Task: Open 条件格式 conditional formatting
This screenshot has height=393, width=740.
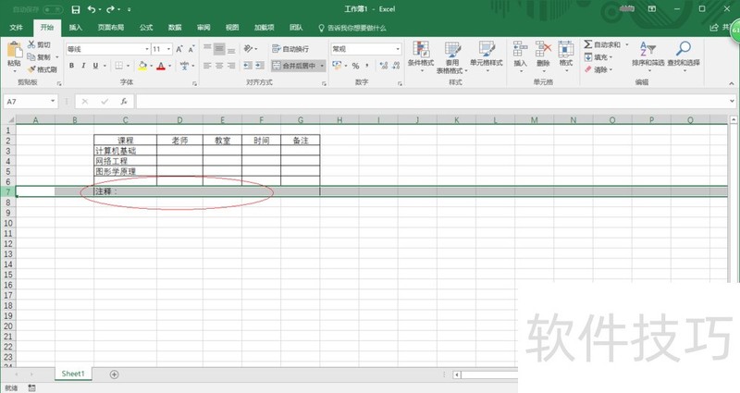Action: tap(421, 55)
